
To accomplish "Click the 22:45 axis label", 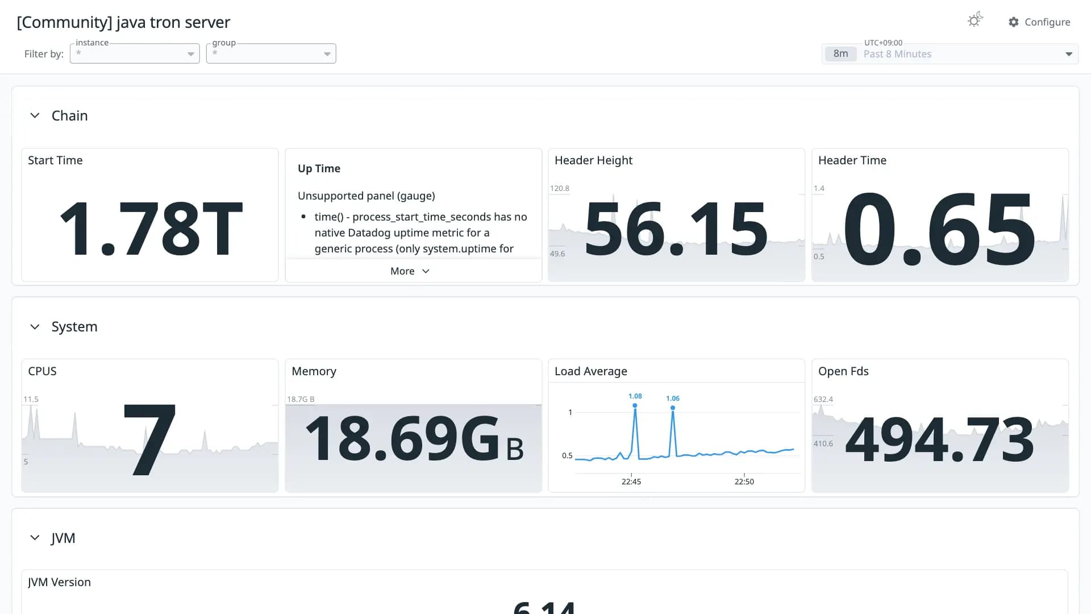I will [631, 482].
